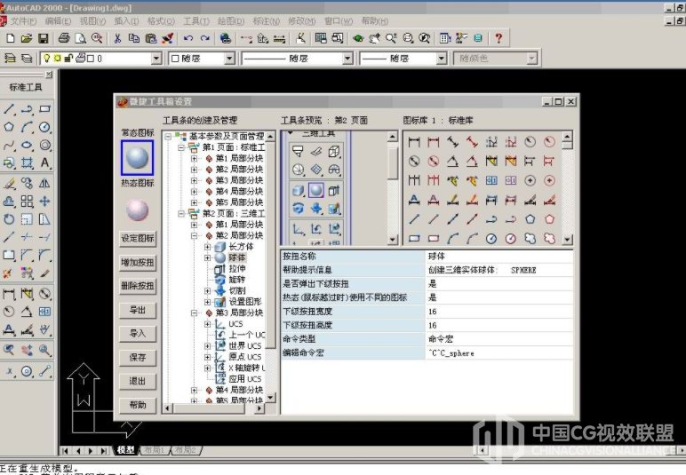Click the New drawing icon in toolbar
Viewport: 686px width, 475px height.
point(10,38)
